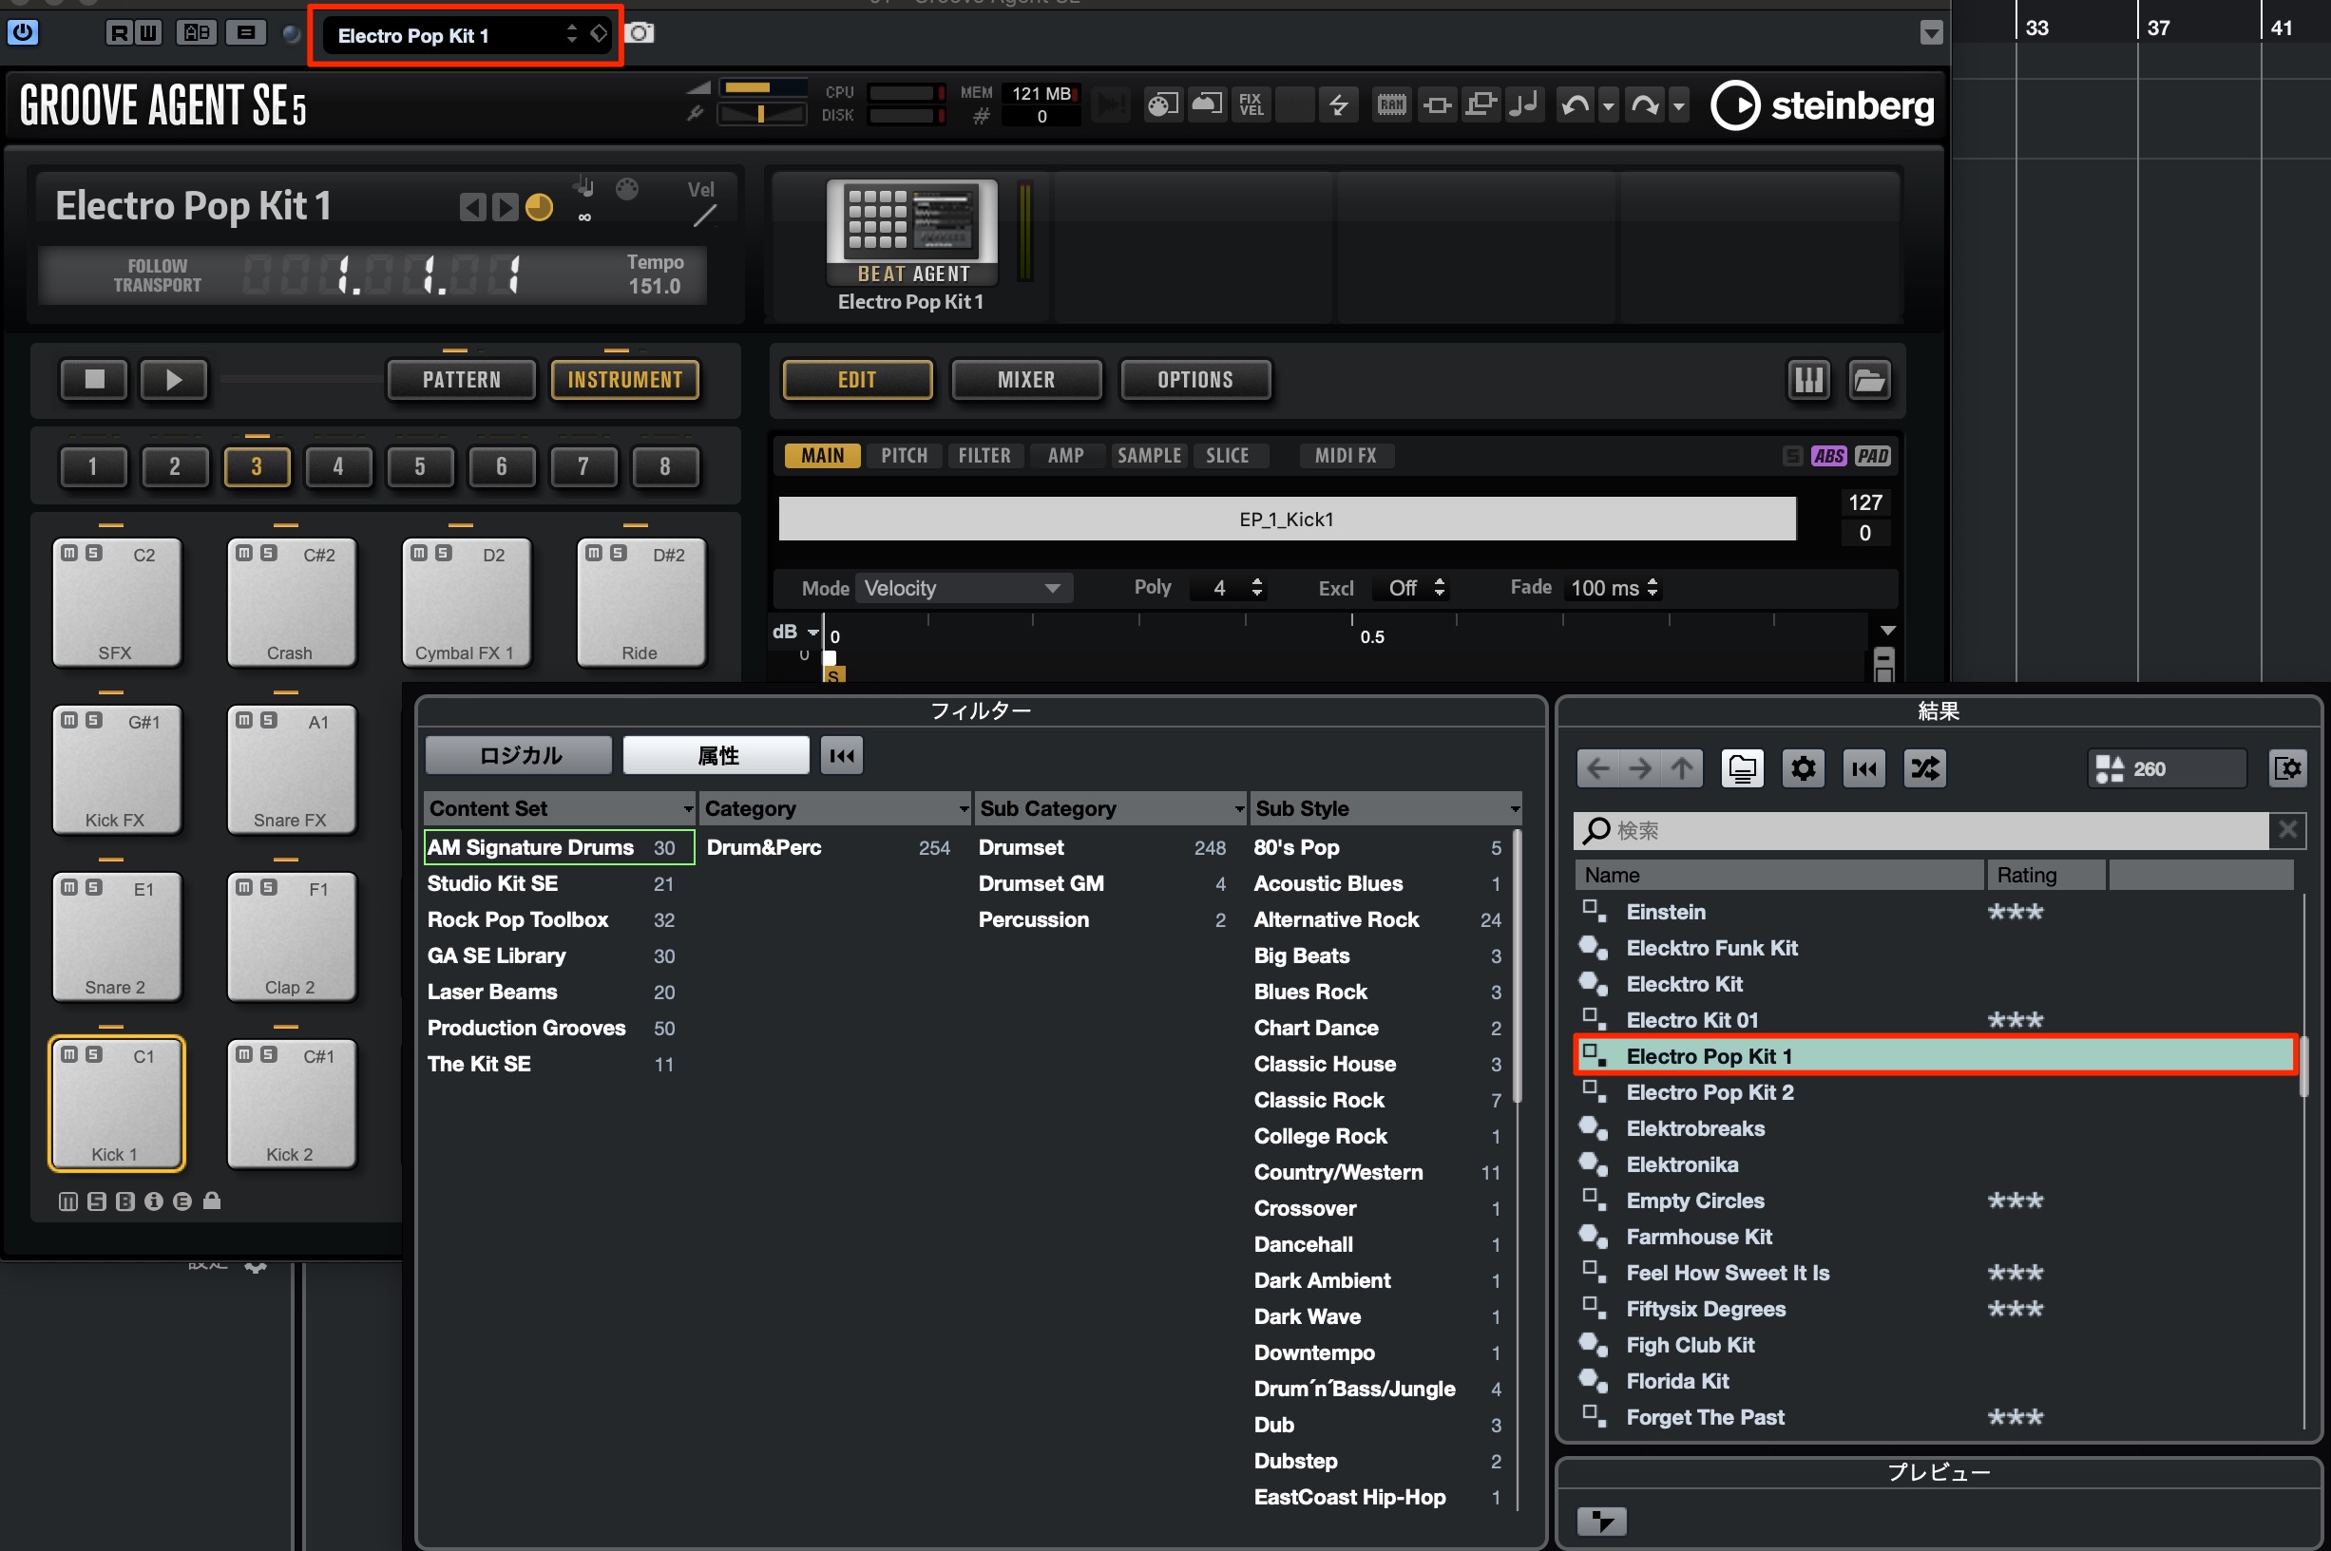Open the load folder icon

click(x=1869, y=380)
